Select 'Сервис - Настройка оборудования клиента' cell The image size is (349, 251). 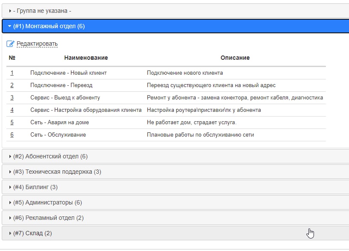86,110
